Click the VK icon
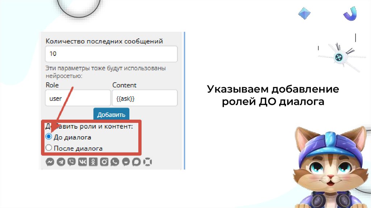The image size is (371, 208). coord(82,162)
